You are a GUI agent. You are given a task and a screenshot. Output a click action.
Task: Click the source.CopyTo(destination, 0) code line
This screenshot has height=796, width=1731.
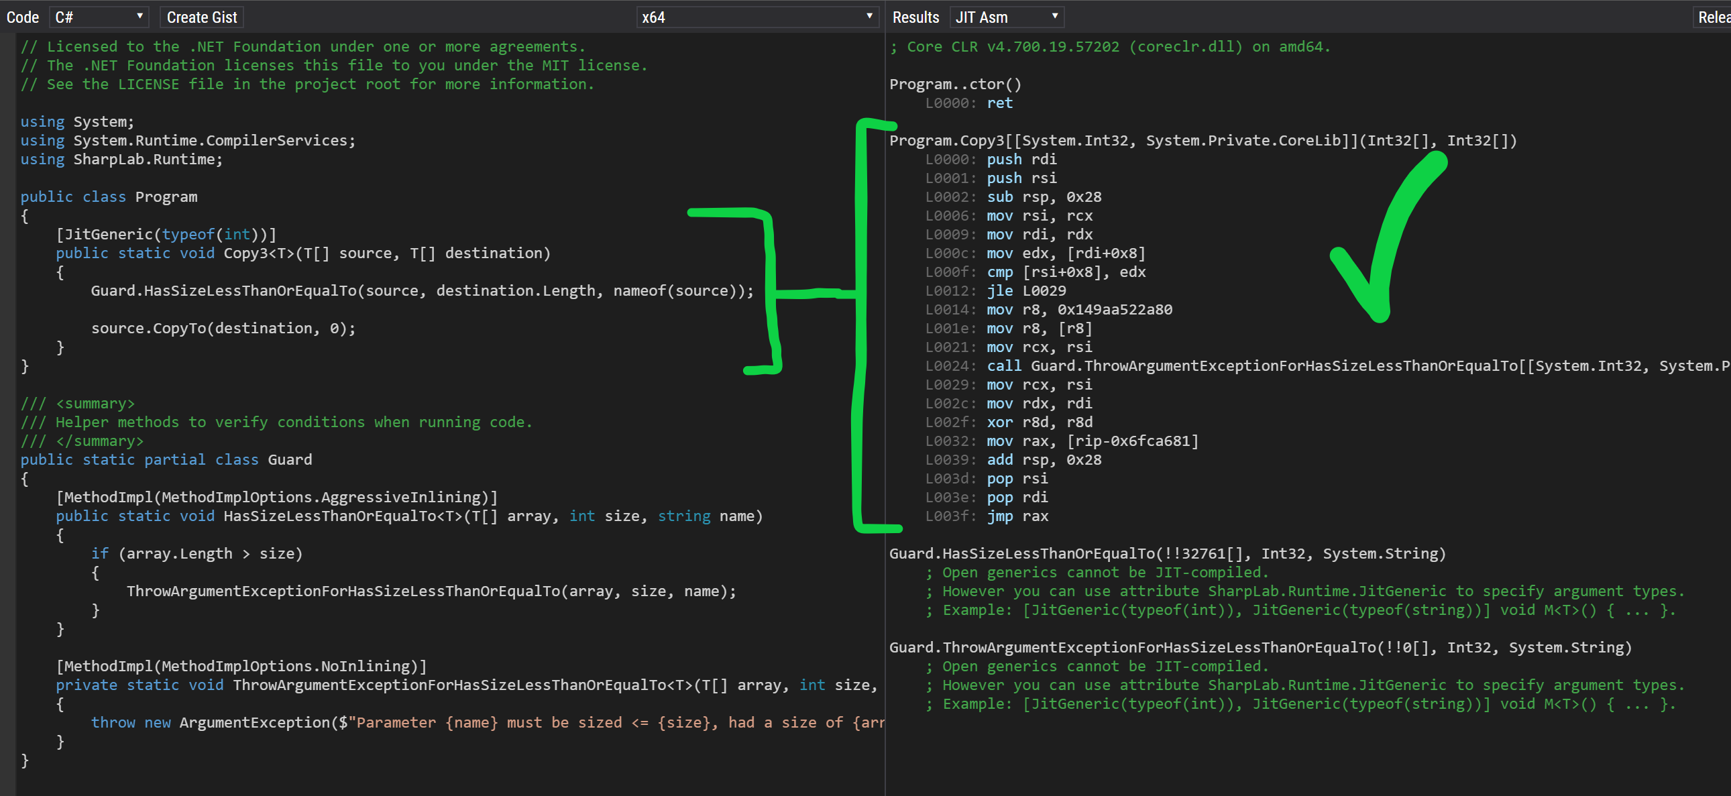(x=223, y=329)
